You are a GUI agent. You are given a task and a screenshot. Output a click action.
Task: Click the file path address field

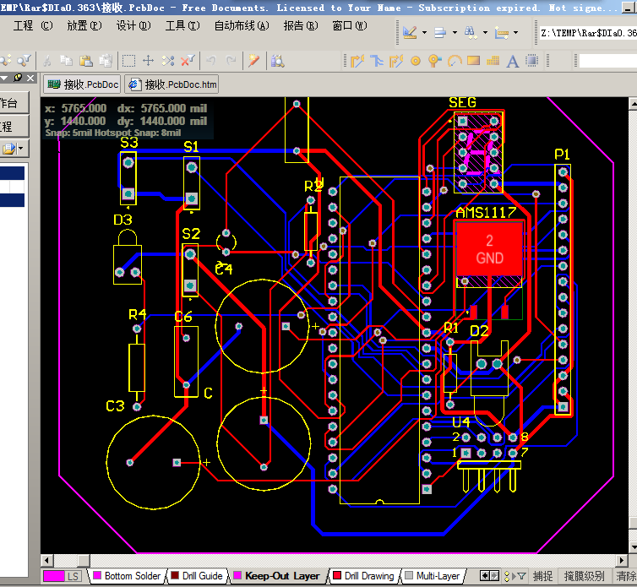pos(588,33)
